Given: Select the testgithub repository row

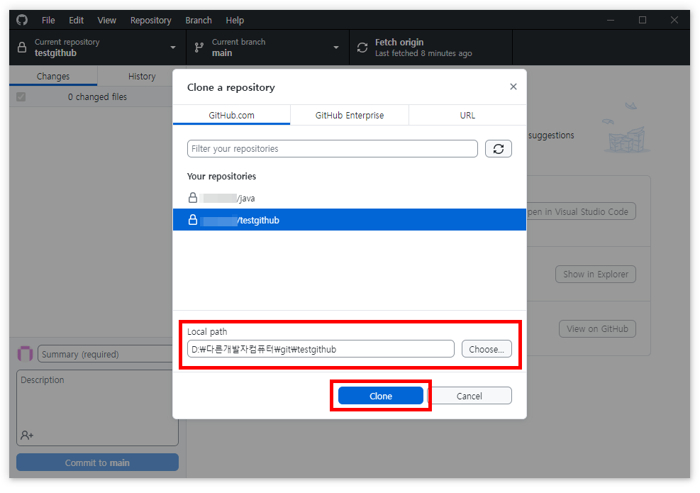Looking at the screenshot, I should 350,220.
